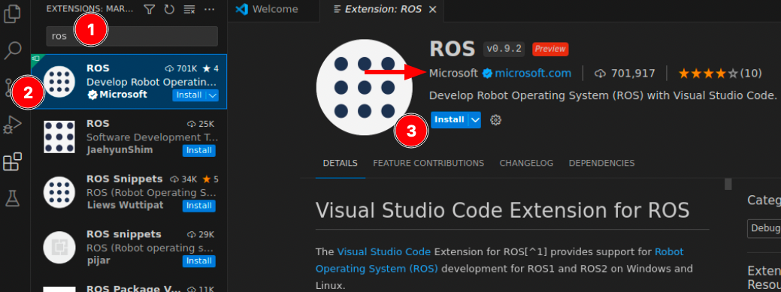Click the pijar ROS snippets icon
Image resolution: width=781 pixels, height=292 pixels.
(x=59, y=247)
